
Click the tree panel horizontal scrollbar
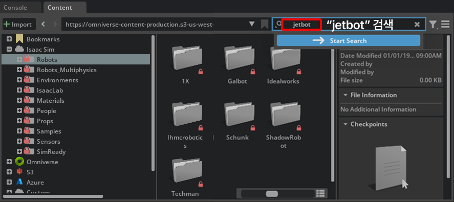53,196
